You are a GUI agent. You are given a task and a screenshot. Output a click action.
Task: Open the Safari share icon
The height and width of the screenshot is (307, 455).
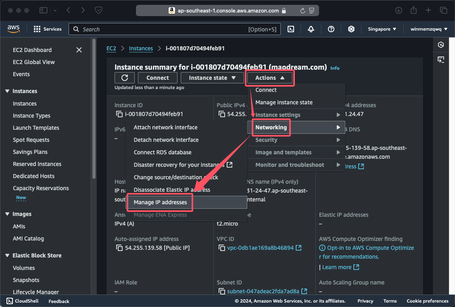point(413,10)
